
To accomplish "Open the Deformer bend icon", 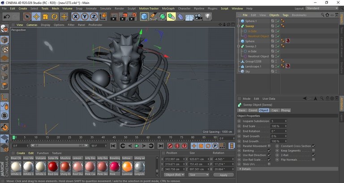I will pyautogui.click(x=181, y=17).
